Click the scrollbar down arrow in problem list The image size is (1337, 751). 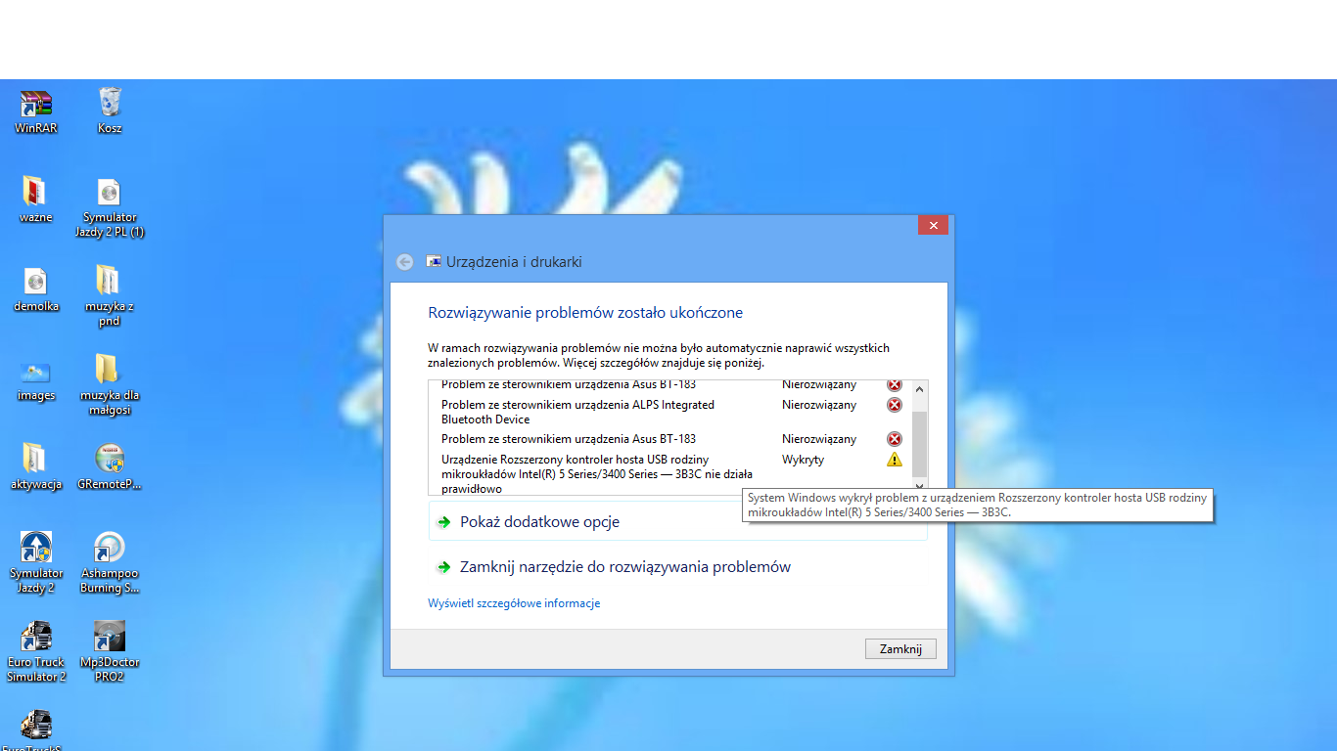[x=919, y=485]
